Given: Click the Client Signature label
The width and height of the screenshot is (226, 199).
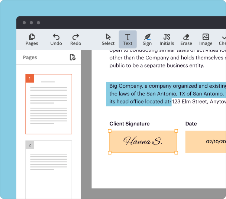Looking at the screenshot, I should click(x=129, y=124).
